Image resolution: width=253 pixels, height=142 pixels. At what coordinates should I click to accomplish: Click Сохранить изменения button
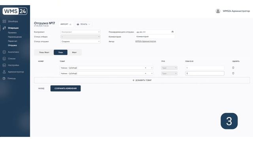pyautogui.click(x=66, y=88)
